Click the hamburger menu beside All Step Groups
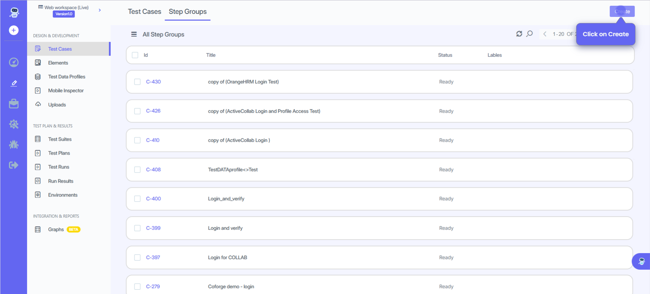Viewport: 650px width, 294px height. pyautogui.click(x=134, y=35)
